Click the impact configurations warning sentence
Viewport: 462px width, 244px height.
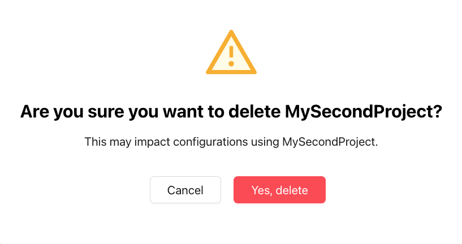(x=231, y=142)
